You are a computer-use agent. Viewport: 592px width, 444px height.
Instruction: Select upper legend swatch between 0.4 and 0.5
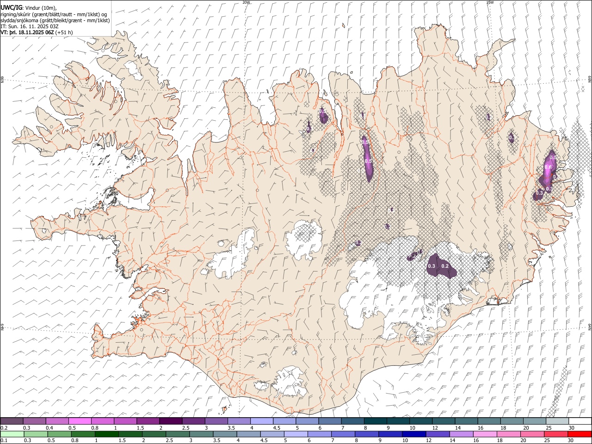click(57, 421)
